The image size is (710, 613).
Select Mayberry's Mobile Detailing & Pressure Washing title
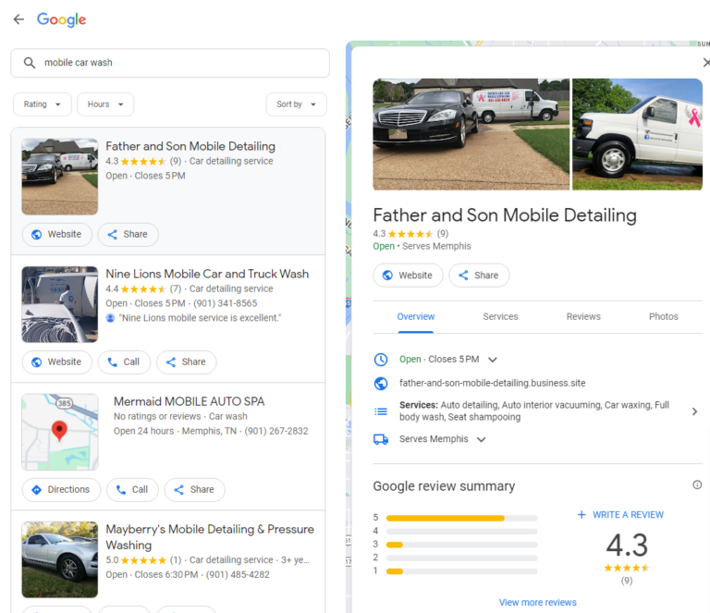[210, 537]
